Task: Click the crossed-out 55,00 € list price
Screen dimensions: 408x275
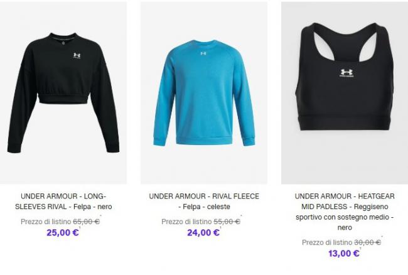Action: point(227,222)
